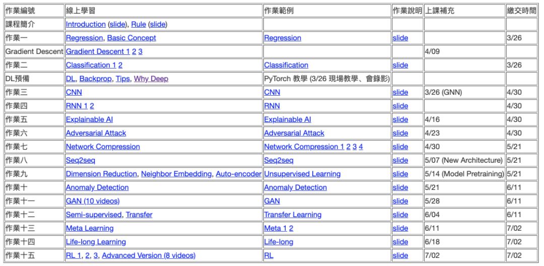Open Anomaly Detection link in 作業範例 column
544x266 pixels.
(x=295, y=187)
